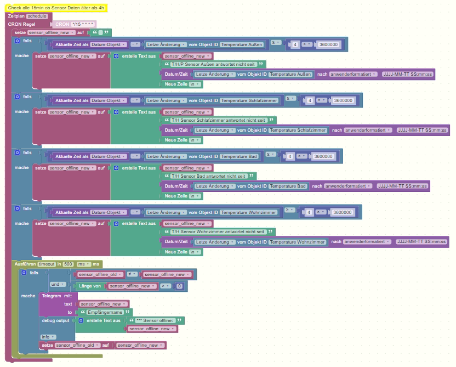Select the Temperature Bad object ID in the falls condition

[x=239, y=156]
